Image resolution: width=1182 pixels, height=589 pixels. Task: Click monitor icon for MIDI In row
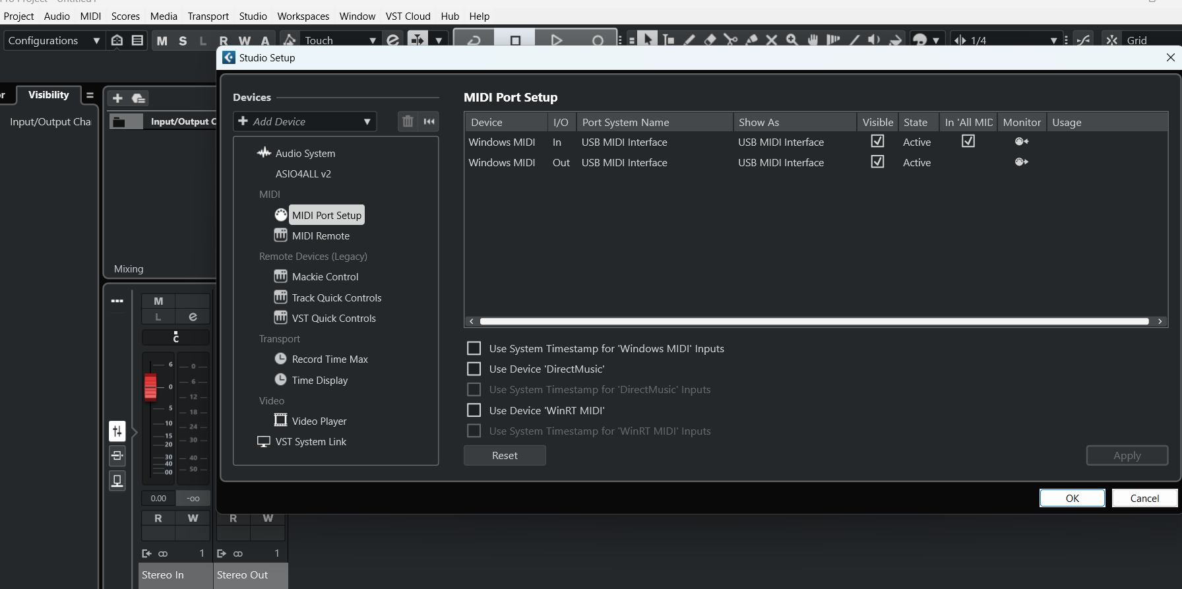pyautogui.click(x=1022, y=142)
